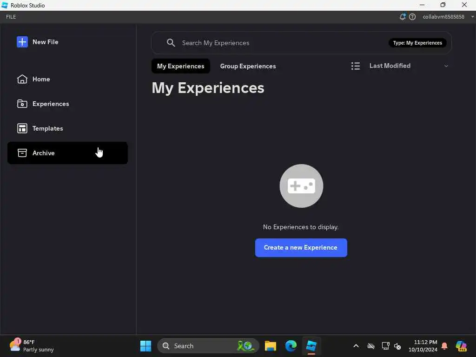Click the taskbar Search box
Screen dimensions: 476x357
[208, 346]
